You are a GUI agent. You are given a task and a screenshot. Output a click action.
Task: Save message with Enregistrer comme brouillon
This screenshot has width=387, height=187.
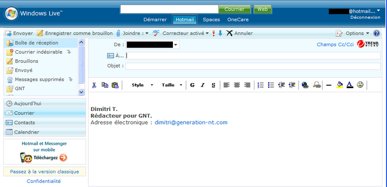75,33
